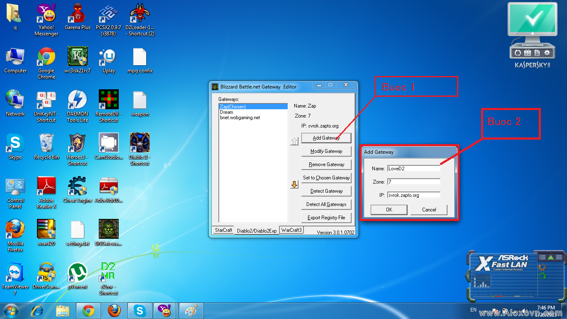Confirm Add Gateway dialog with OK
Screen dimensions: 567x319
[x=389, y=210]
